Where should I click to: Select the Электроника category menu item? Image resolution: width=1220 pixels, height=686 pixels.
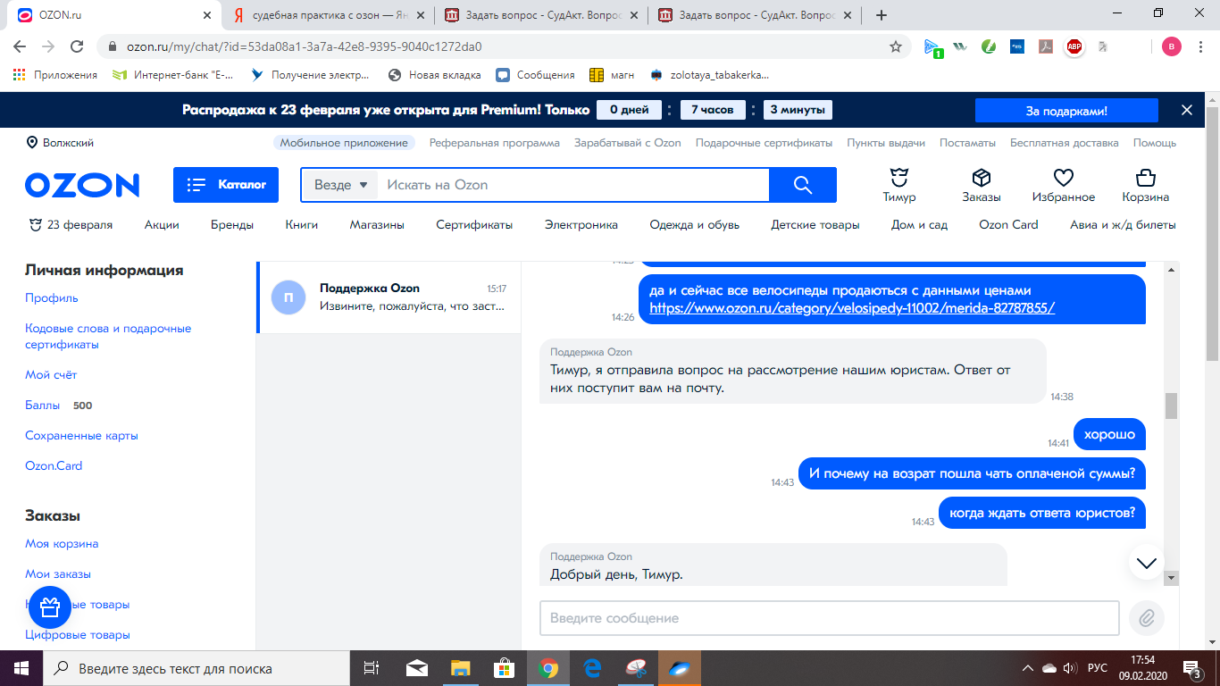581,225
